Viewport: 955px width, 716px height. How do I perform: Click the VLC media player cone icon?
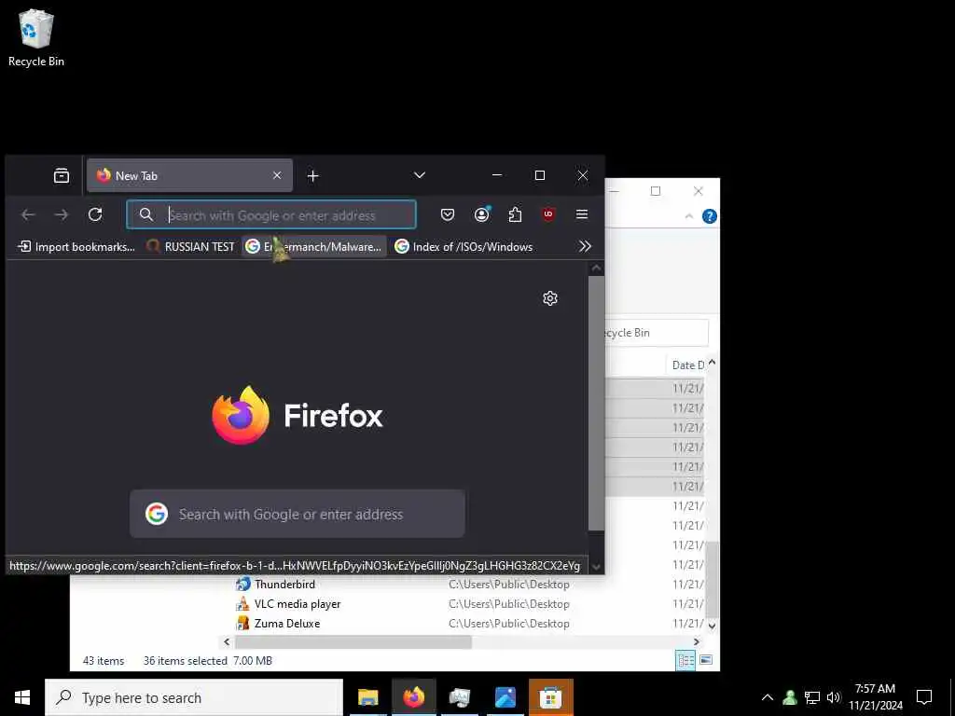coord(243,604)
